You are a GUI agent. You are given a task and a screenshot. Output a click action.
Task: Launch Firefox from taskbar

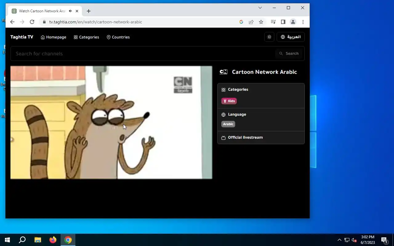coord(53,240)
